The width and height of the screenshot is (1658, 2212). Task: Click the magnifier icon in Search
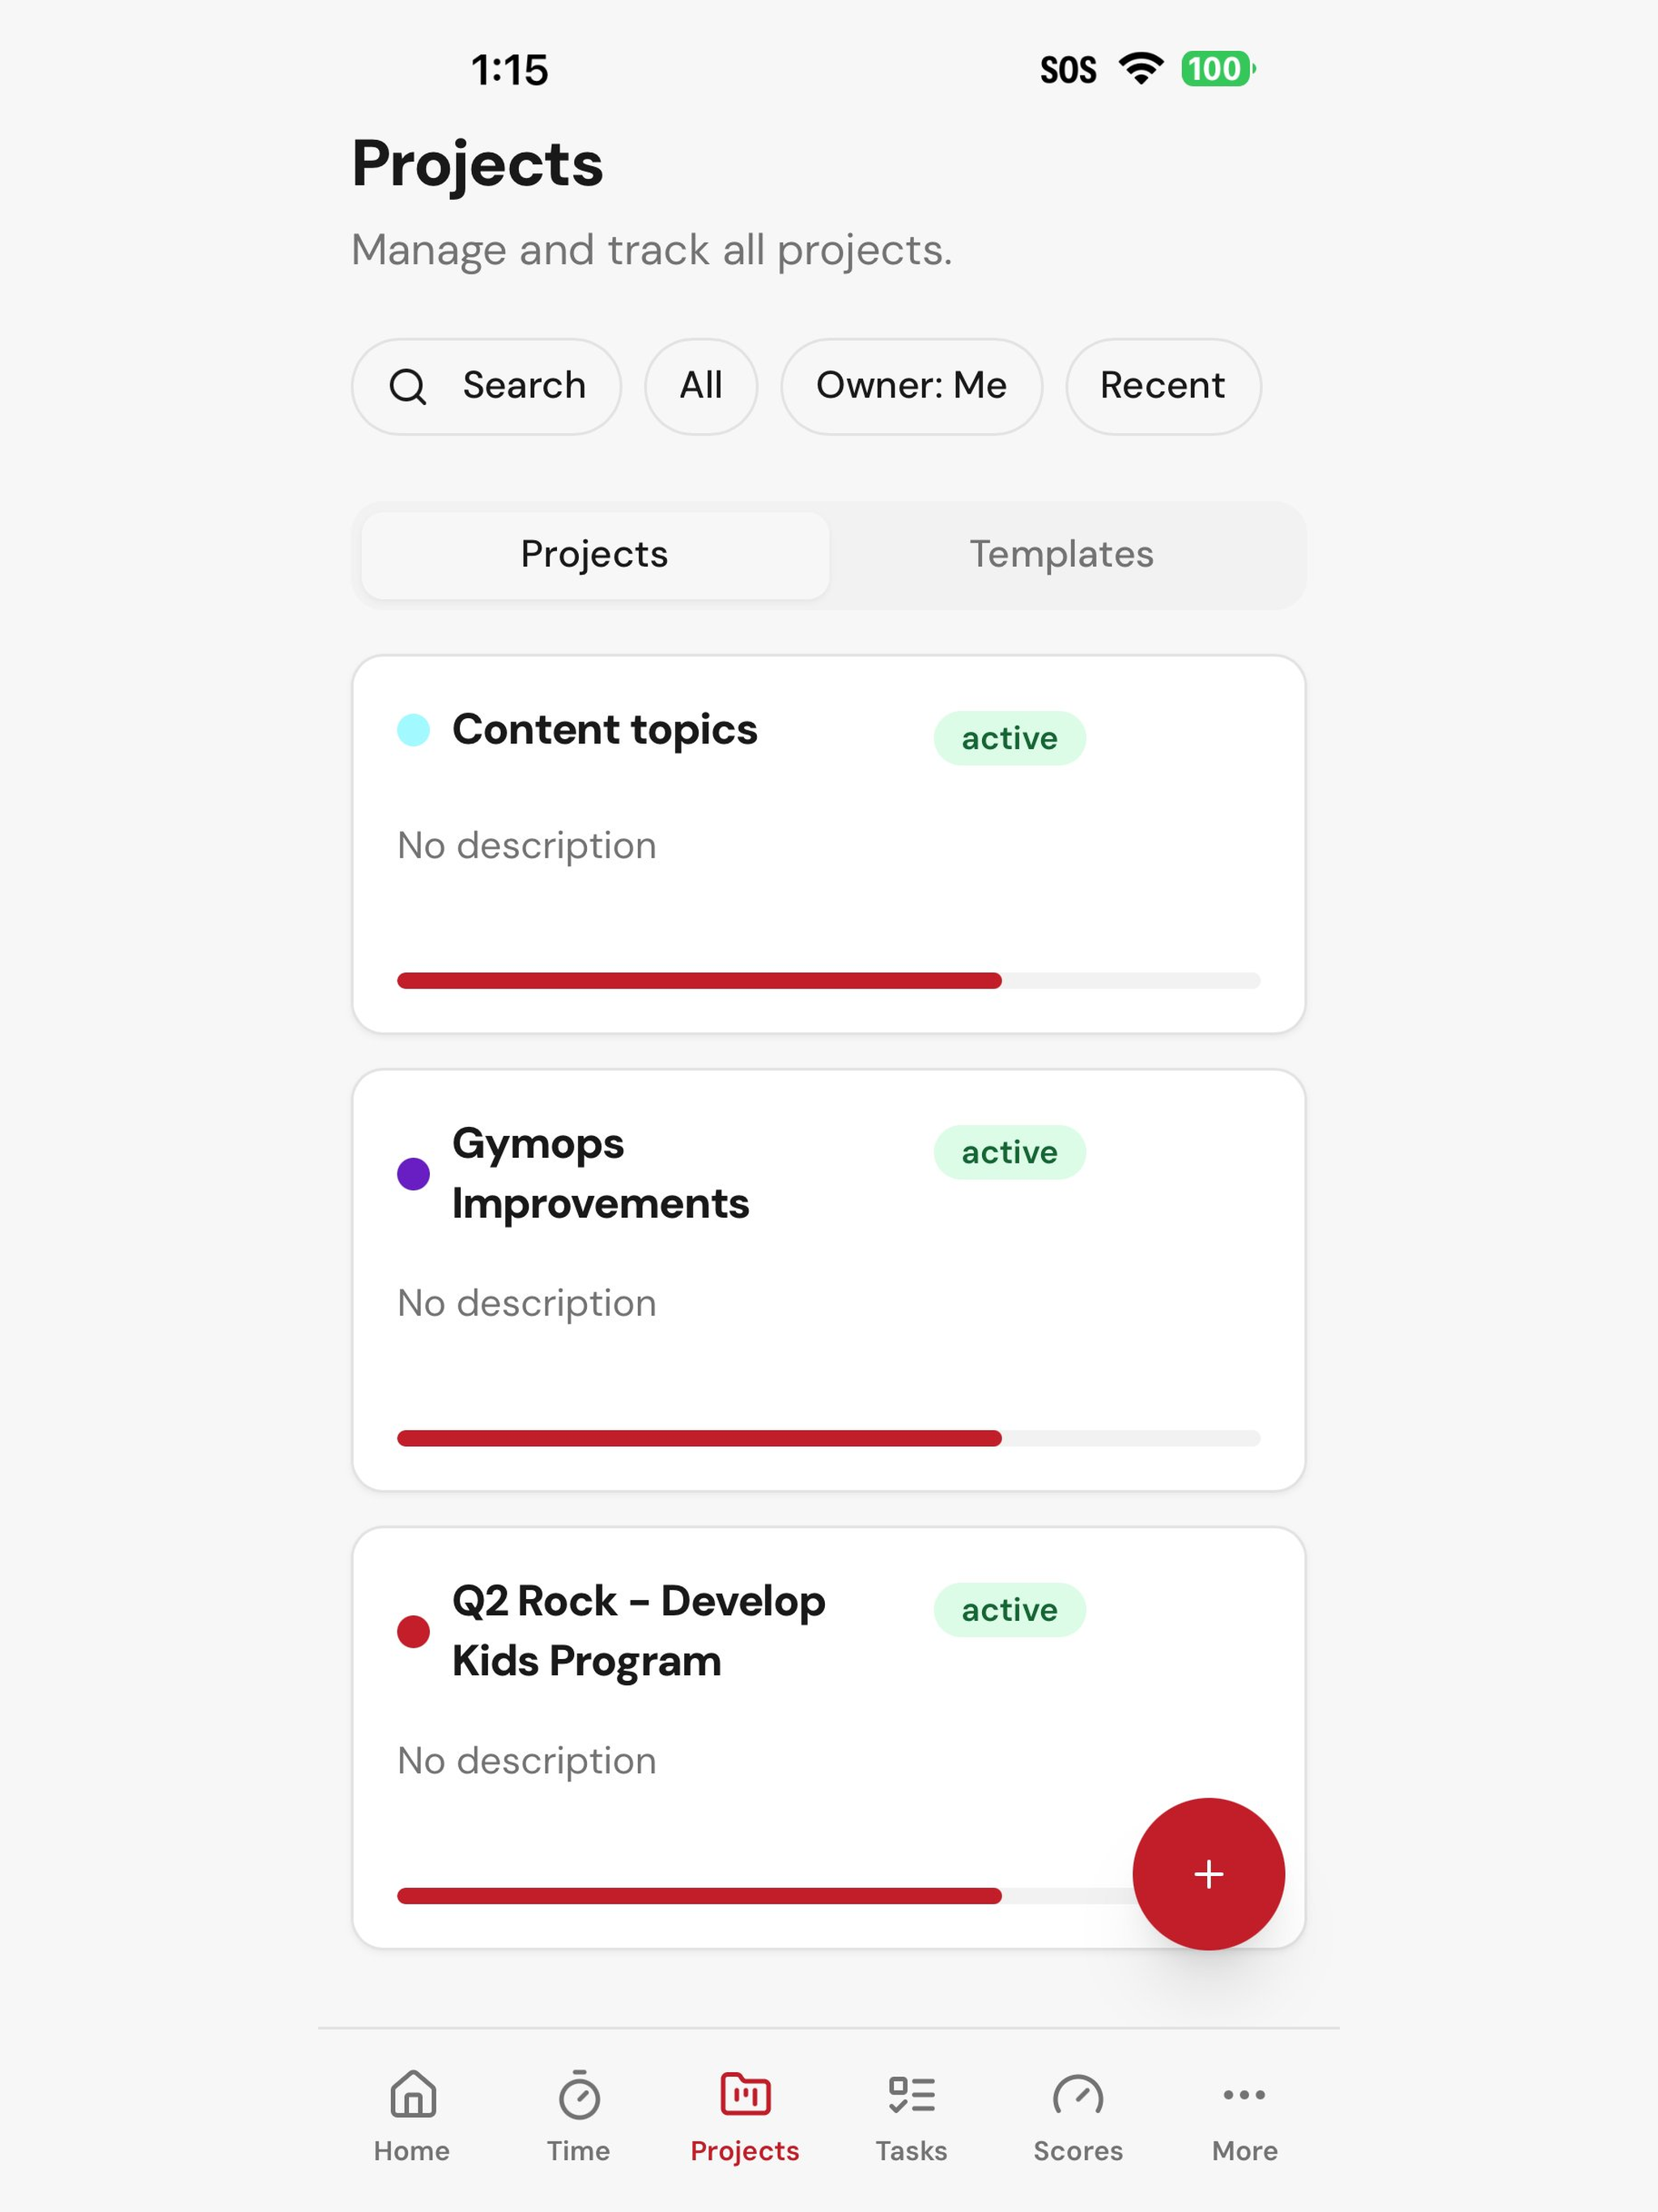coord(408,386)
